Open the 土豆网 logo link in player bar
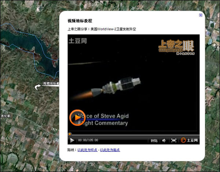Viewport: 220px width, 172px height. pos(189,140)
